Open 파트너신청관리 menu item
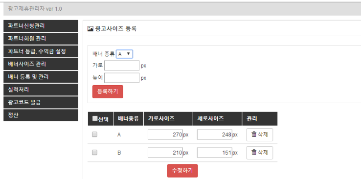Screen dimensions: 362x179 coord(41,26)
